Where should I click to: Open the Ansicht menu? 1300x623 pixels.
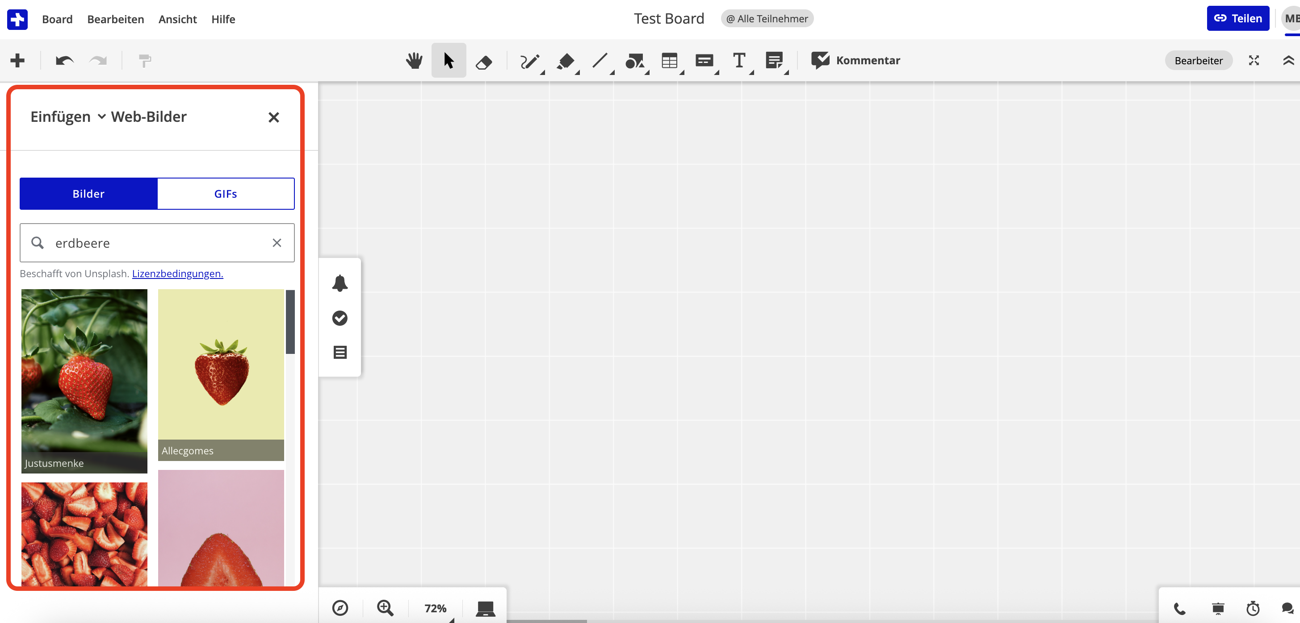tap(177, 19)
